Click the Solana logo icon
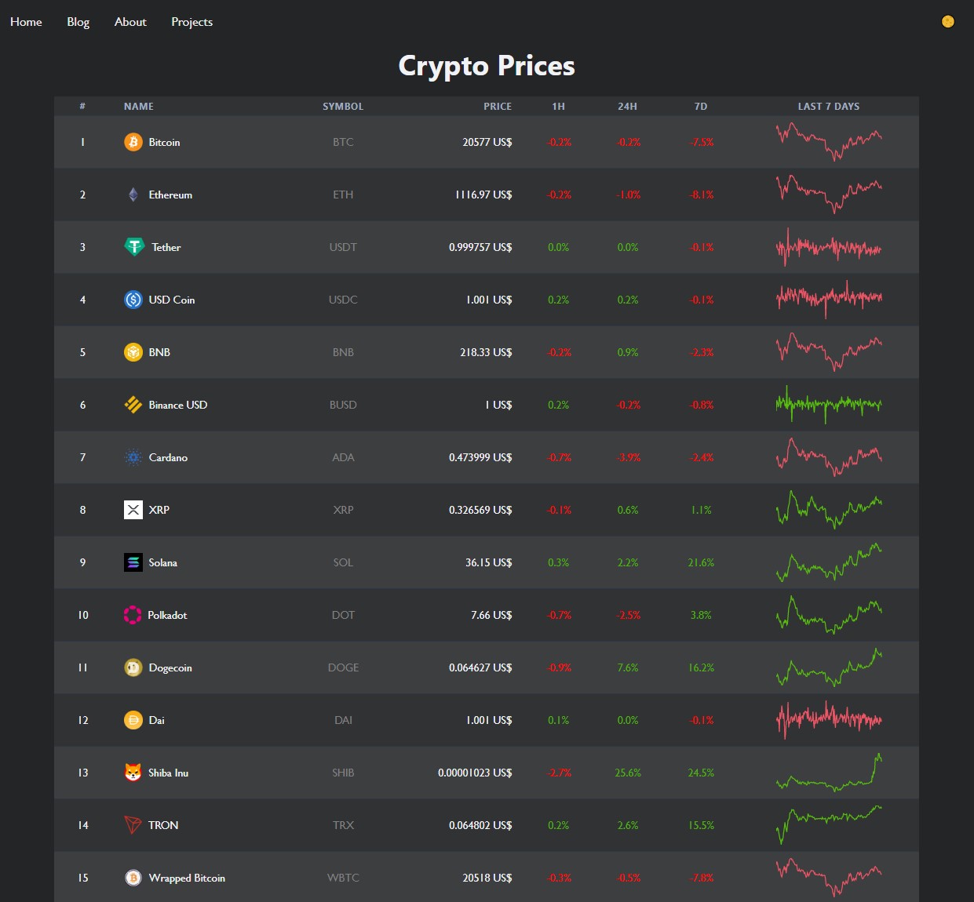This screenshot has height=902, width=974. tap(133, 562)
